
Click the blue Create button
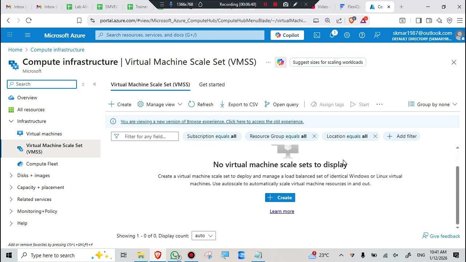tap(280, 198)
